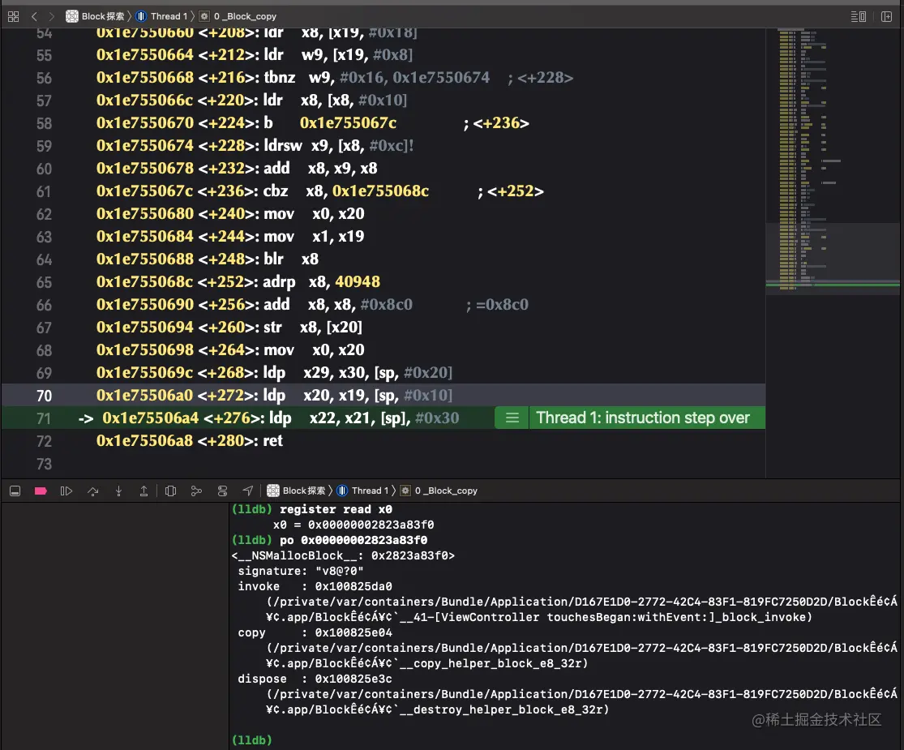The height and width of the screenshot is (750, 904).
Task: Open Debug View Hierarchy
Action: 170,491
